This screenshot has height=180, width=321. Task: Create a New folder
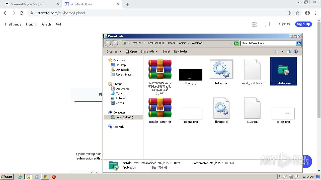[x=181, y=51]
